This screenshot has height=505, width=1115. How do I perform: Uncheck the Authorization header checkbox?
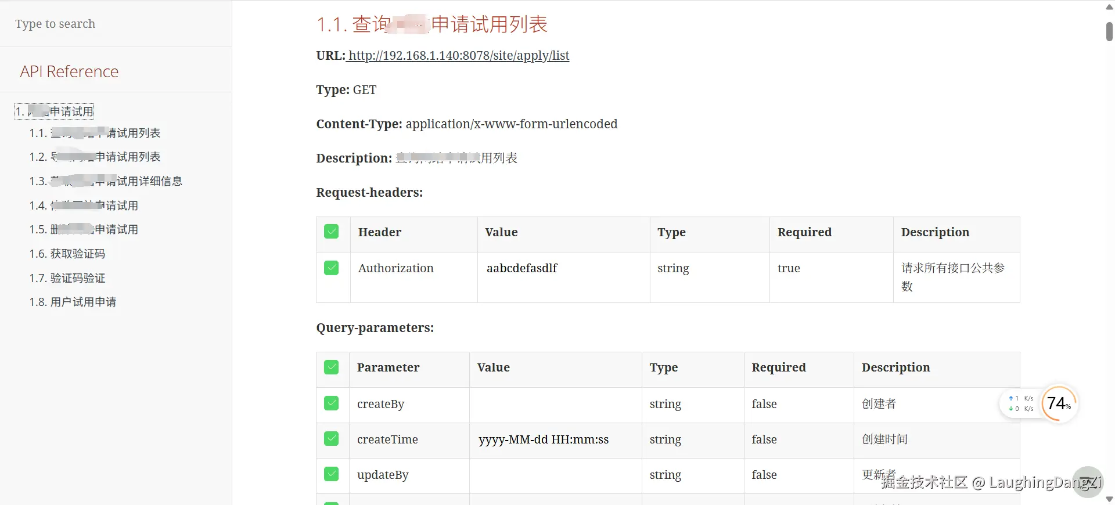pyautogui.click(x=332, y=268)
